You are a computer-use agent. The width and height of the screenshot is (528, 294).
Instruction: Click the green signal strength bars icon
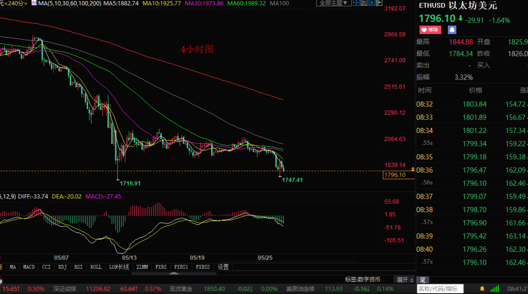click(495, 289)
